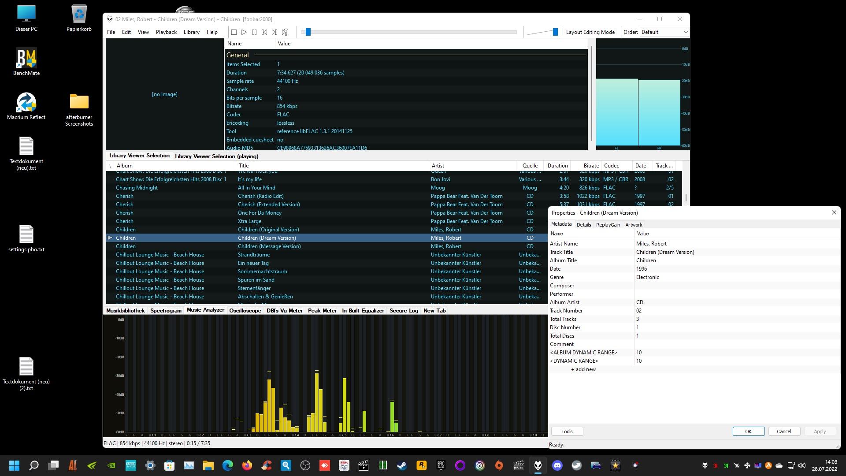Click OK in the Properties dialog
Viewport: 846px width, 476px height.
pyautogui.click(x=748, y=431)
